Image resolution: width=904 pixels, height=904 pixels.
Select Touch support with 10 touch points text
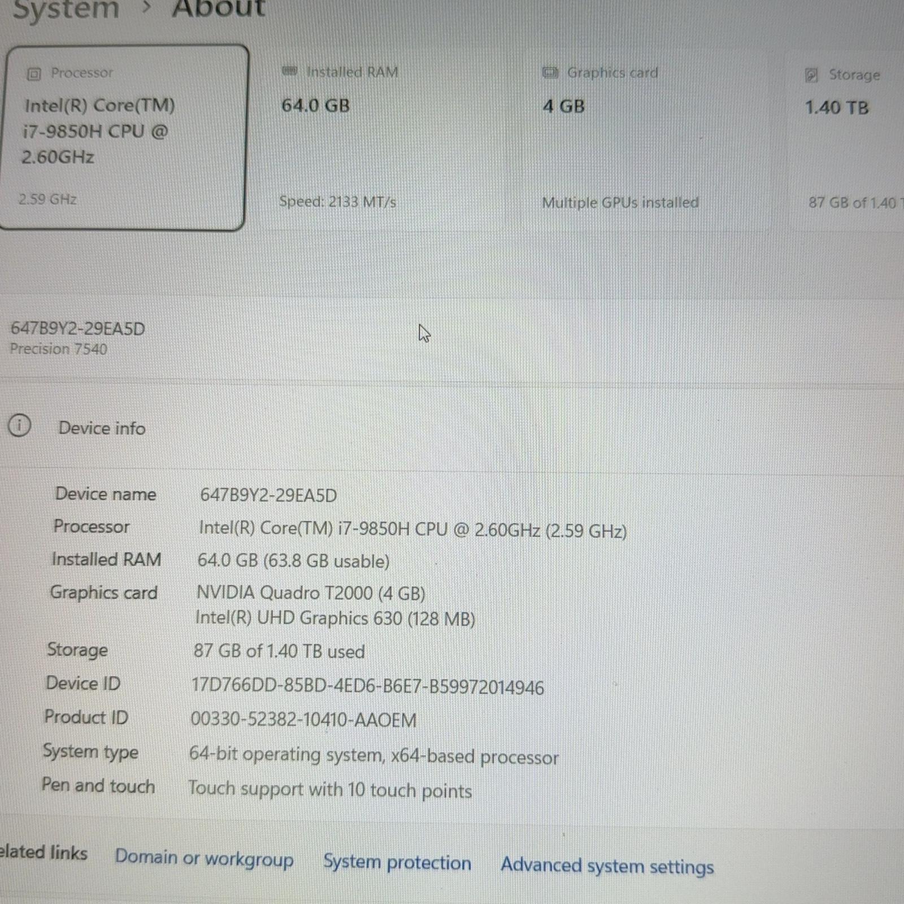(x=330, y=789)
